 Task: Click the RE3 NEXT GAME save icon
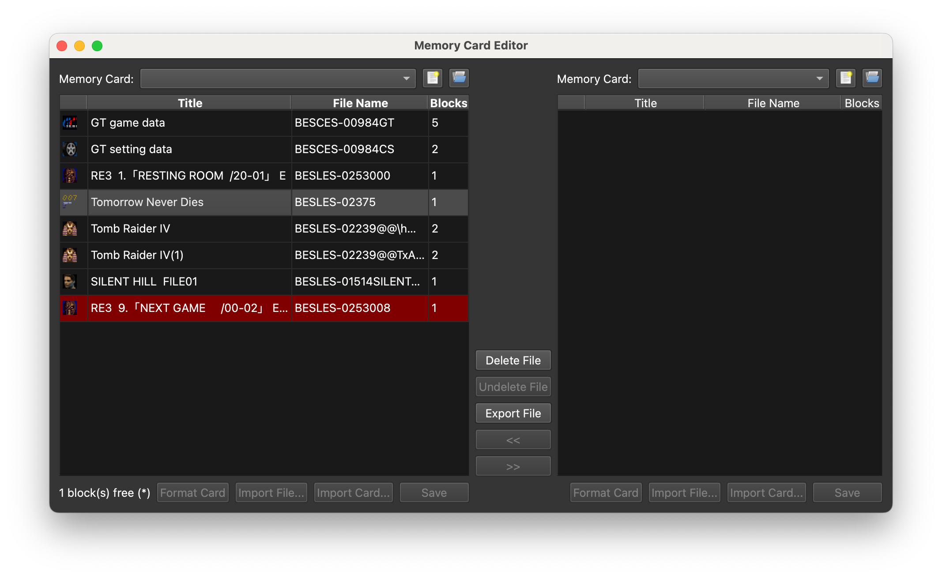[70, 308]
